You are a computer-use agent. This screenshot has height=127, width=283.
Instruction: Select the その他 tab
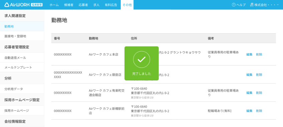(127, 5)
